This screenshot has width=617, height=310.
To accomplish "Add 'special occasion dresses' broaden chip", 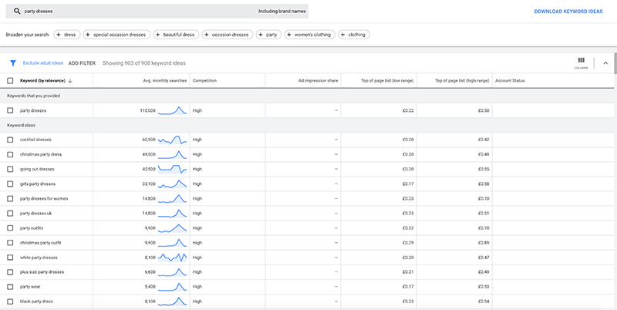I will click(x=117, y=35).
